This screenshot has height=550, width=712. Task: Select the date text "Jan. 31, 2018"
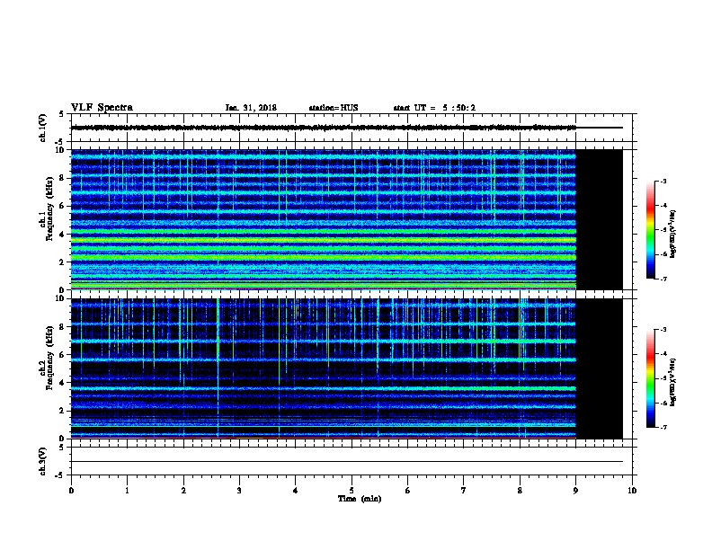click(251, 108)
